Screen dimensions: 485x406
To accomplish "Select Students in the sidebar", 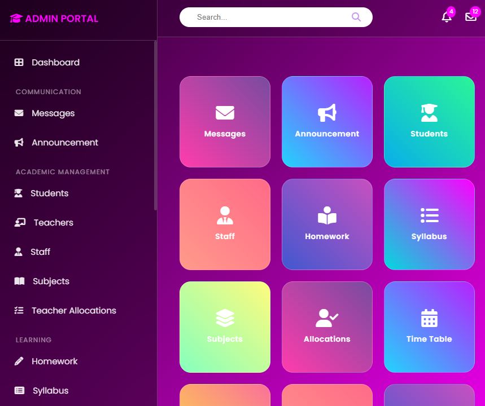I will click(x=50, y=193).
